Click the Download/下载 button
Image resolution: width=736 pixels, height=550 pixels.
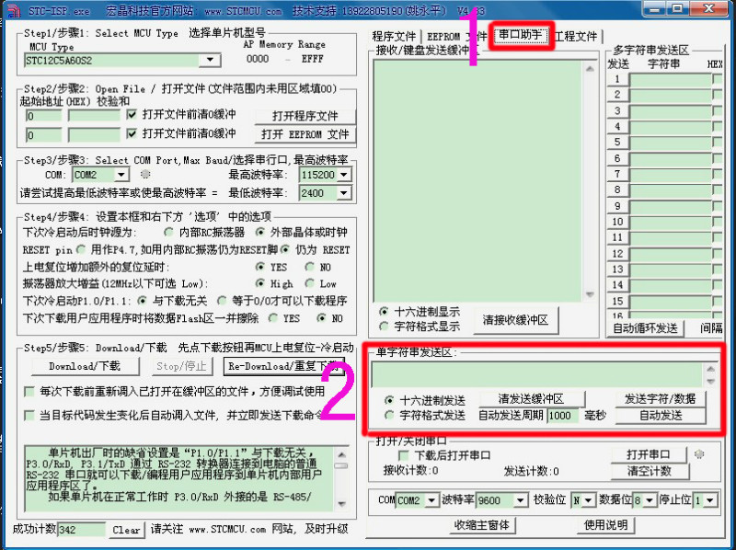pos(83,366)
